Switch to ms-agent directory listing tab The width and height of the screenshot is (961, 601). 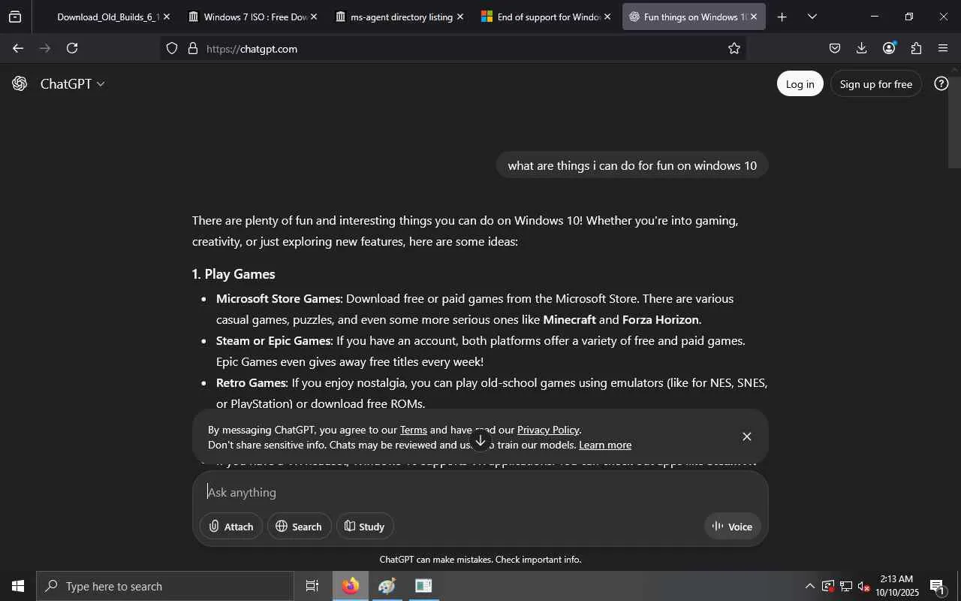400,17
